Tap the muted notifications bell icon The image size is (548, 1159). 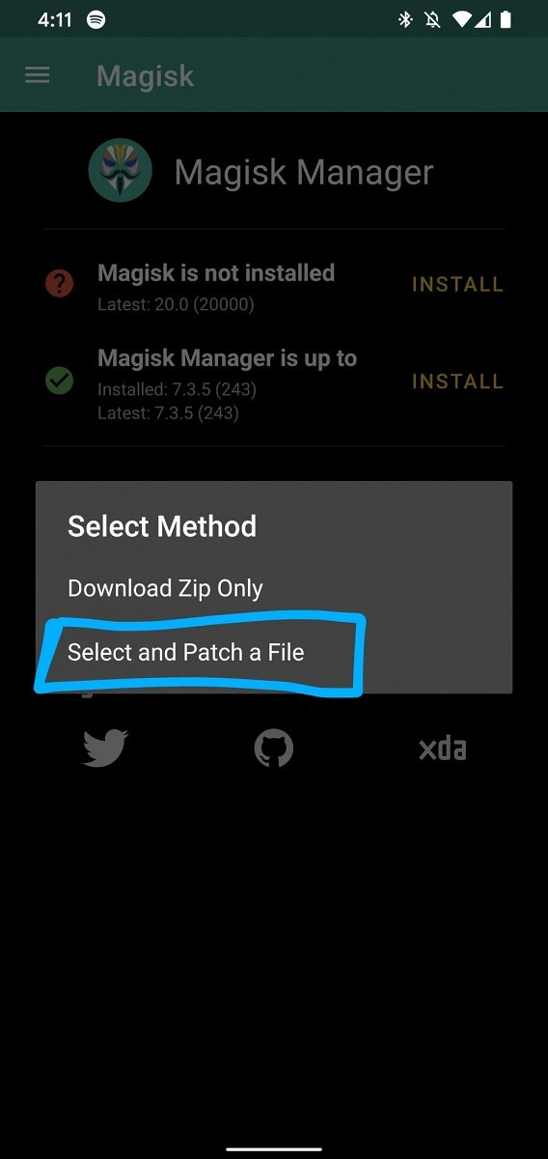(433, 19)
